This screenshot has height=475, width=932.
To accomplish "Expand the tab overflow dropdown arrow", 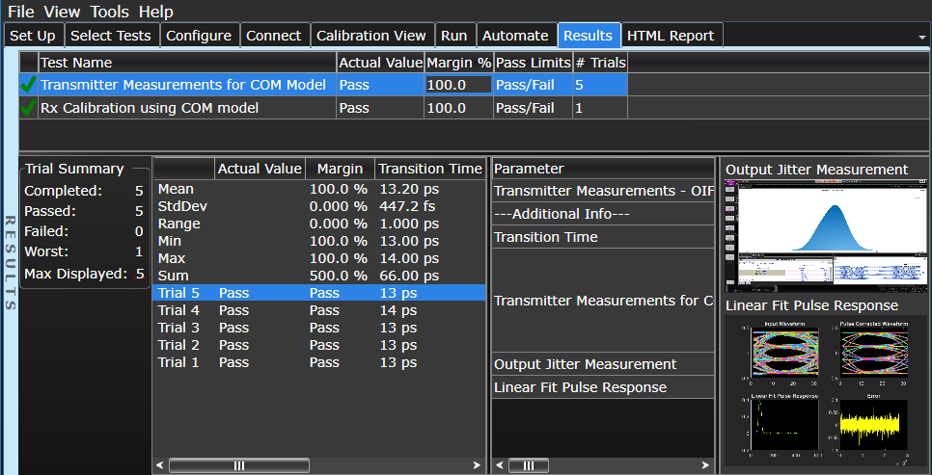I will (x=922, y=38).
